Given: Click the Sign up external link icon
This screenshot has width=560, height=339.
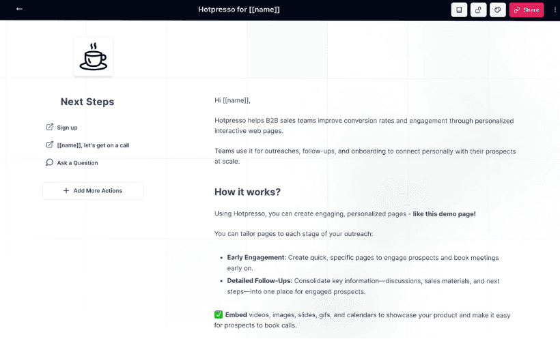Looking at the screenshot, I should [x=50, y=127].
